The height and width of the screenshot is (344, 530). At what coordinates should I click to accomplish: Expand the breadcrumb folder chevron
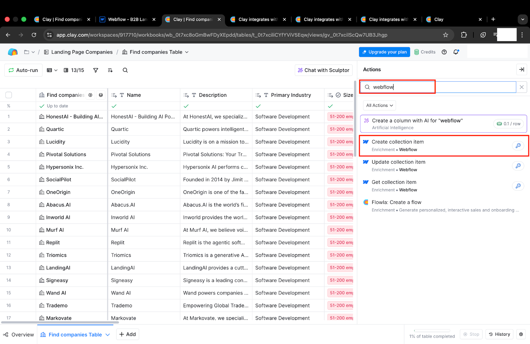33,52
